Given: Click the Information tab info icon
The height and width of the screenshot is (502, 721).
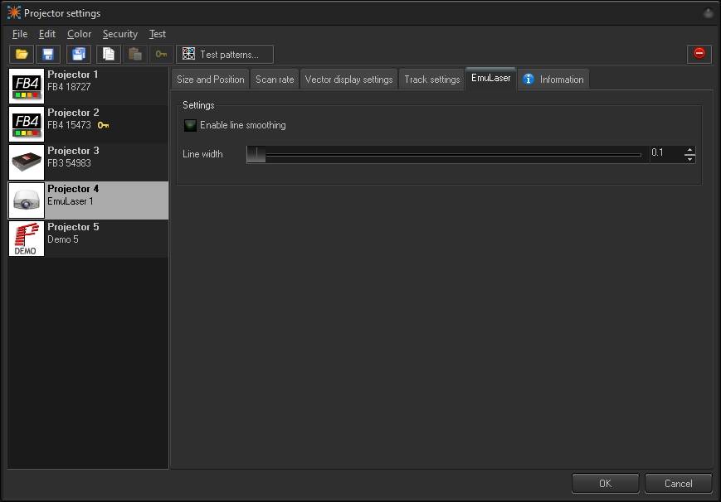Looking at the screenshot, I should 529,79.
